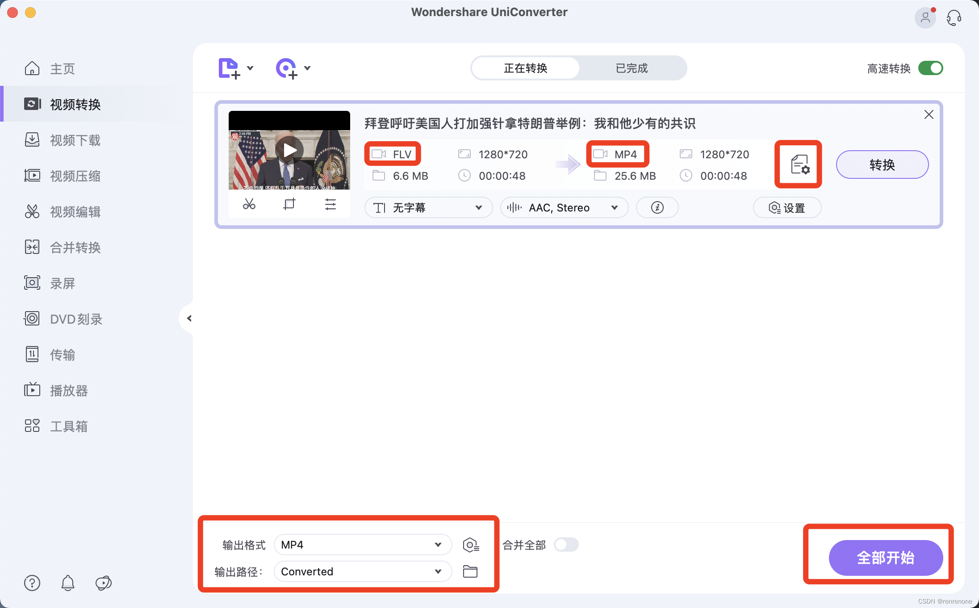Play the video thumbnail preview
This screenshot has height=608, width=979.
(x=289, y=150)
